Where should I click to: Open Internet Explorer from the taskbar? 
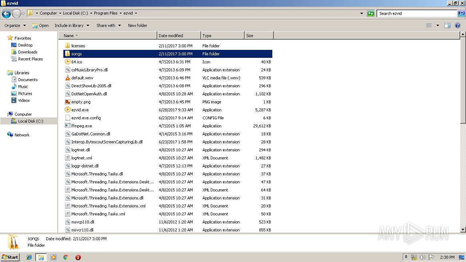29,257
